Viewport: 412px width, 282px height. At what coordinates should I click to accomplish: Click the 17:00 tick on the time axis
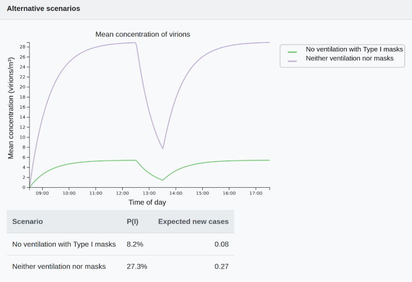coord(256,193)
